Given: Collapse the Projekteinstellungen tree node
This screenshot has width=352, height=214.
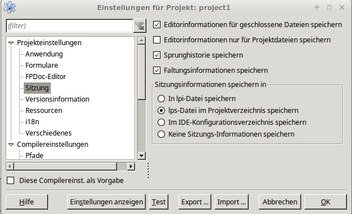Looking at the screenshot, I should 11,43.
